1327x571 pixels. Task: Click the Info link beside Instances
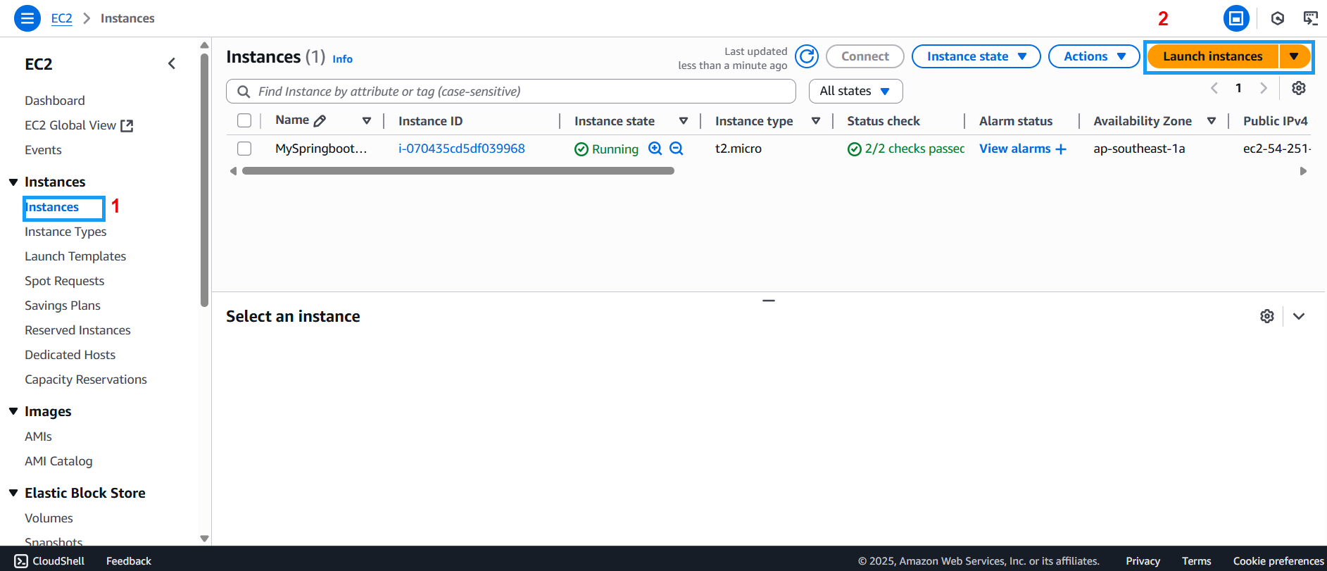coord(343,59)
